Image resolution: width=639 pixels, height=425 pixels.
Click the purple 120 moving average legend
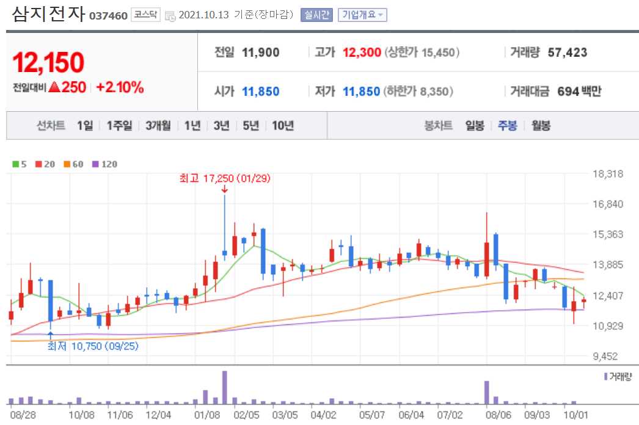(x=105, y=164)
